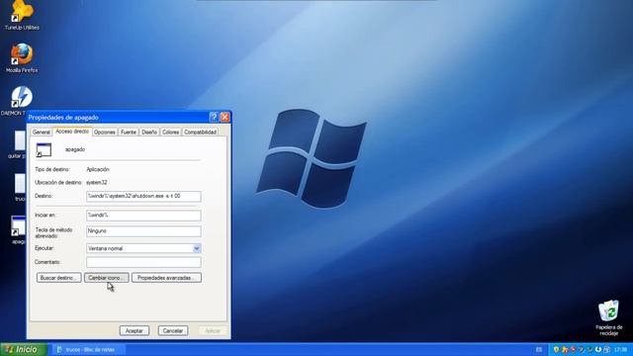Viewport: 633px width, 356px height.
Task: Click the 'system32' destination location text
Action: click(97, 182)
